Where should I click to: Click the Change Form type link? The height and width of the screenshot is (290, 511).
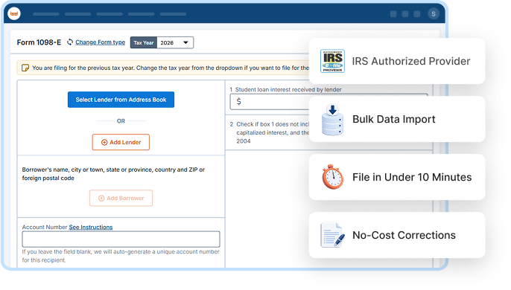[100, 42]
